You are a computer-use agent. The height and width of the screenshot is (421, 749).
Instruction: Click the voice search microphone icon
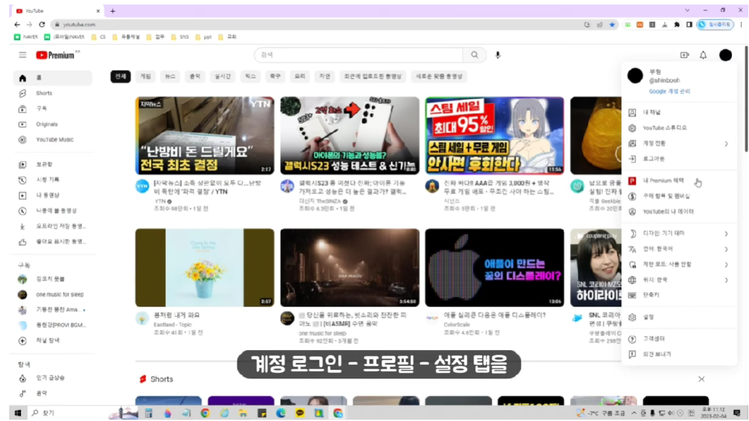[498, 55]
